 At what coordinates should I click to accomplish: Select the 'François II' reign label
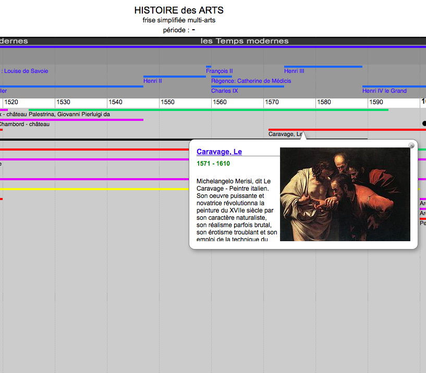219,71
